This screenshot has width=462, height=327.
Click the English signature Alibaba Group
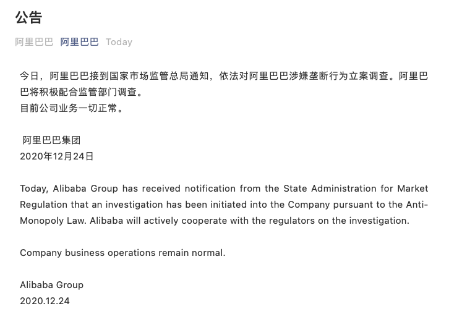tap(51, 285)
